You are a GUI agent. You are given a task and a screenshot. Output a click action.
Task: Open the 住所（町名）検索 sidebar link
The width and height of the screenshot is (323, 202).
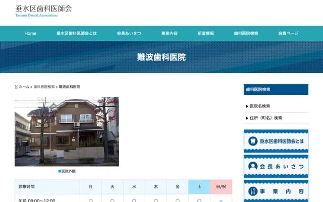tap(266, 118)
